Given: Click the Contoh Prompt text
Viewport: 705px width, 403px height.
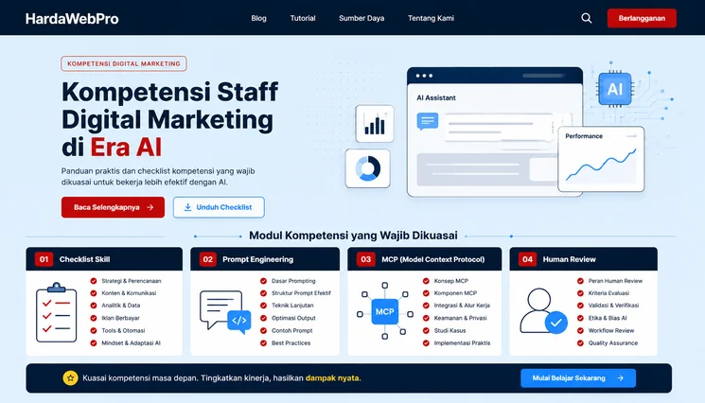Looking at the screenshot, I should 291,331.
